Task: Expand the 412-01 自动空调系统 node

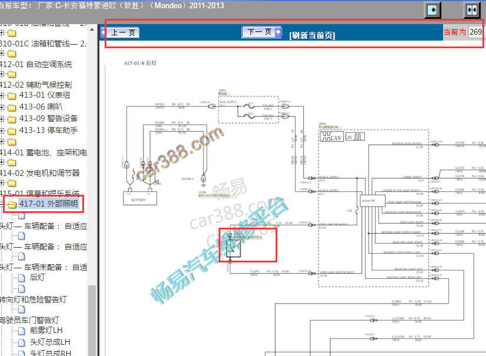Action: point(2,54)
